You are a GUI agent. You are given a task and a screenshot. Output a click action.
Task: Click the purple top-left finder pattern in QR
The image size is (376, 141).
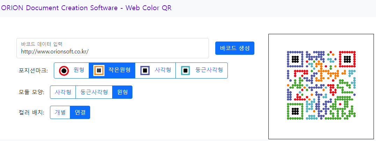pos(295,59)
